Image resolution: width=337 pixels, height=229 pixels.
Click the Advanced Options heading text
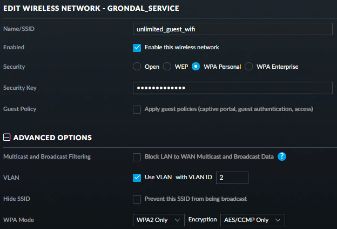[52, 138]
